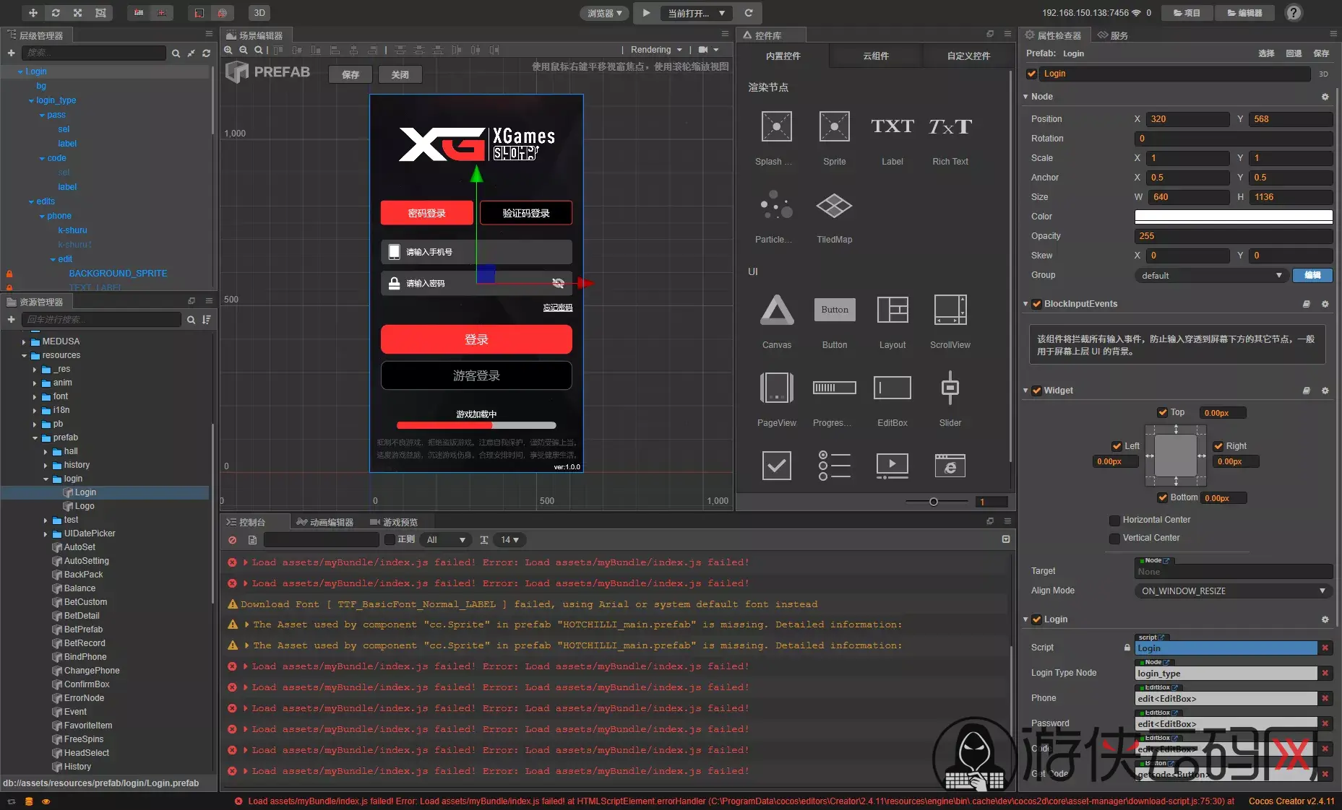Uncheck the Widget Left alignment

pyautogui.click(x=1117, y=446)
